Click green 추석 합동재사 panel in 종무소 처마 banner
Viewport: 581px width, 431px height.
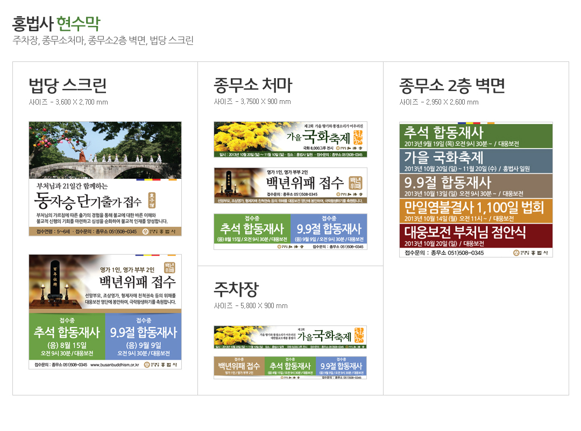click(x=252, y=228)
